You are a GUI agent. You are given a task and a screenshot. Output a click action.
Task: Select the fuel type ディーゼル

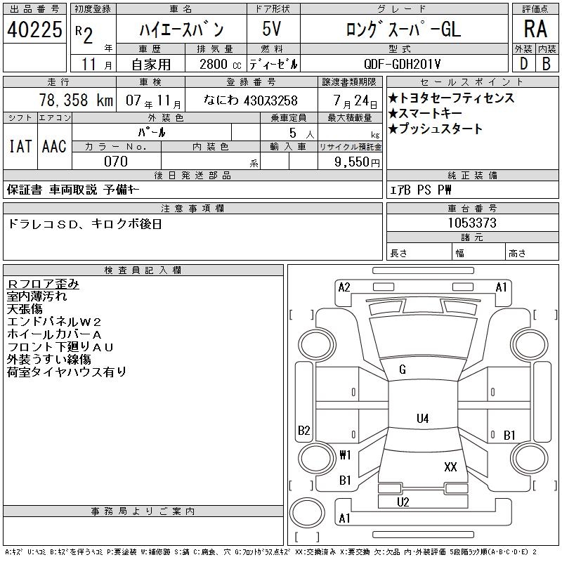[x=273, y=64]
